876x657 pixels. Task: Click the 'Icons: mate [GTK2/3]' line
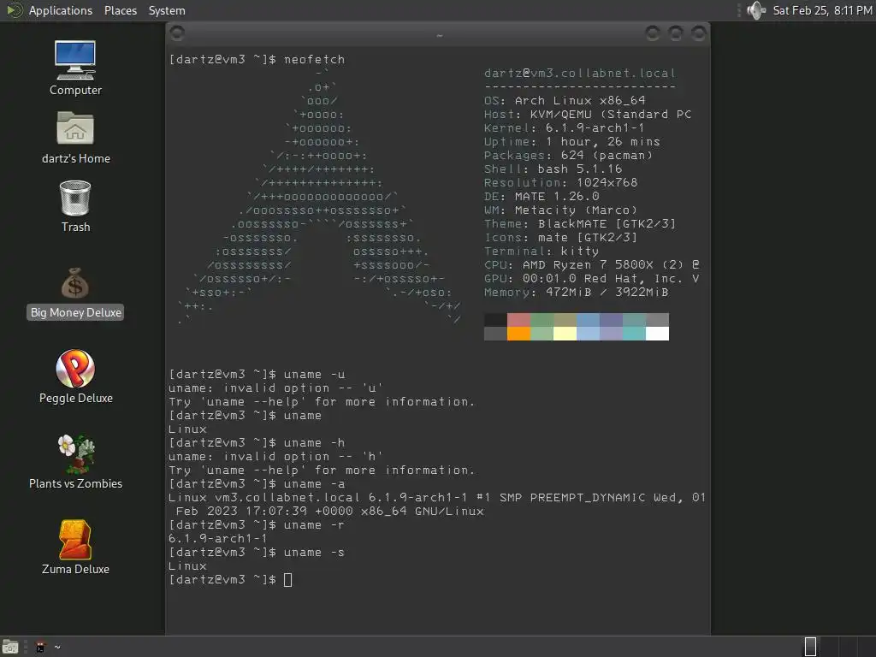[x=560, y=238]
